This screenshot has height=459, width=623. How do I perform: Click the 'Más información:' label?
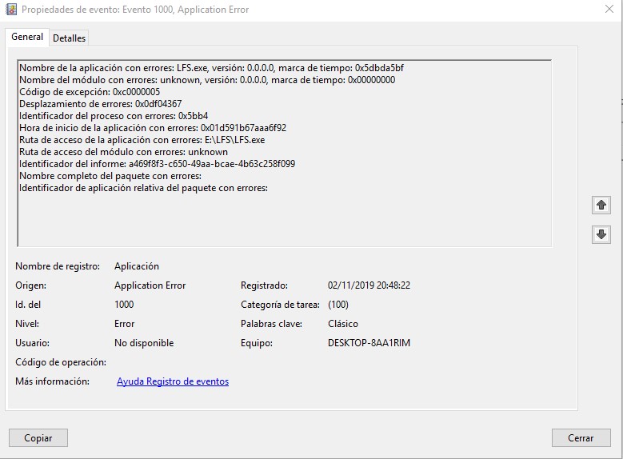(x=53, y=381)
